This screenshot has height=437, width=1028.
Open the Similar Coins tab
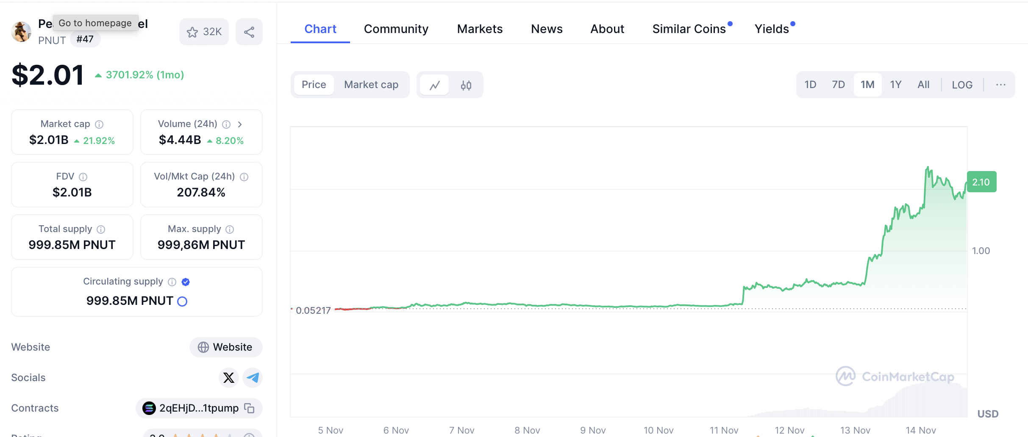689,29
